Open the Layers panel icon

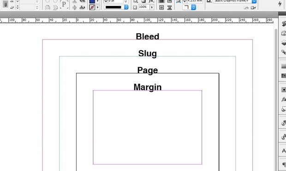click(283, 43)
